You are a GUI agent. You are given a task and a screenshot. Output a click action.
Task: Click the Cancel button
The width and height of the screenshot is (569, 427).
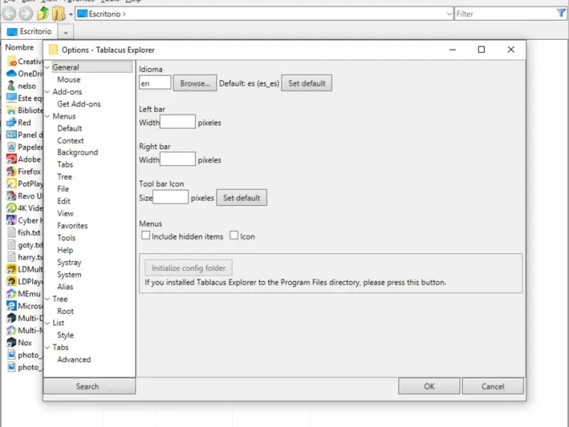click(x=493, y=386)
